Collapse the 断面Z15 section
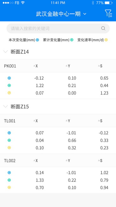116x207 pixels. click(5, 106)
